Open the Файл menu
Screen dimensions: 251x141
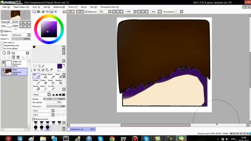coord(6,7)
